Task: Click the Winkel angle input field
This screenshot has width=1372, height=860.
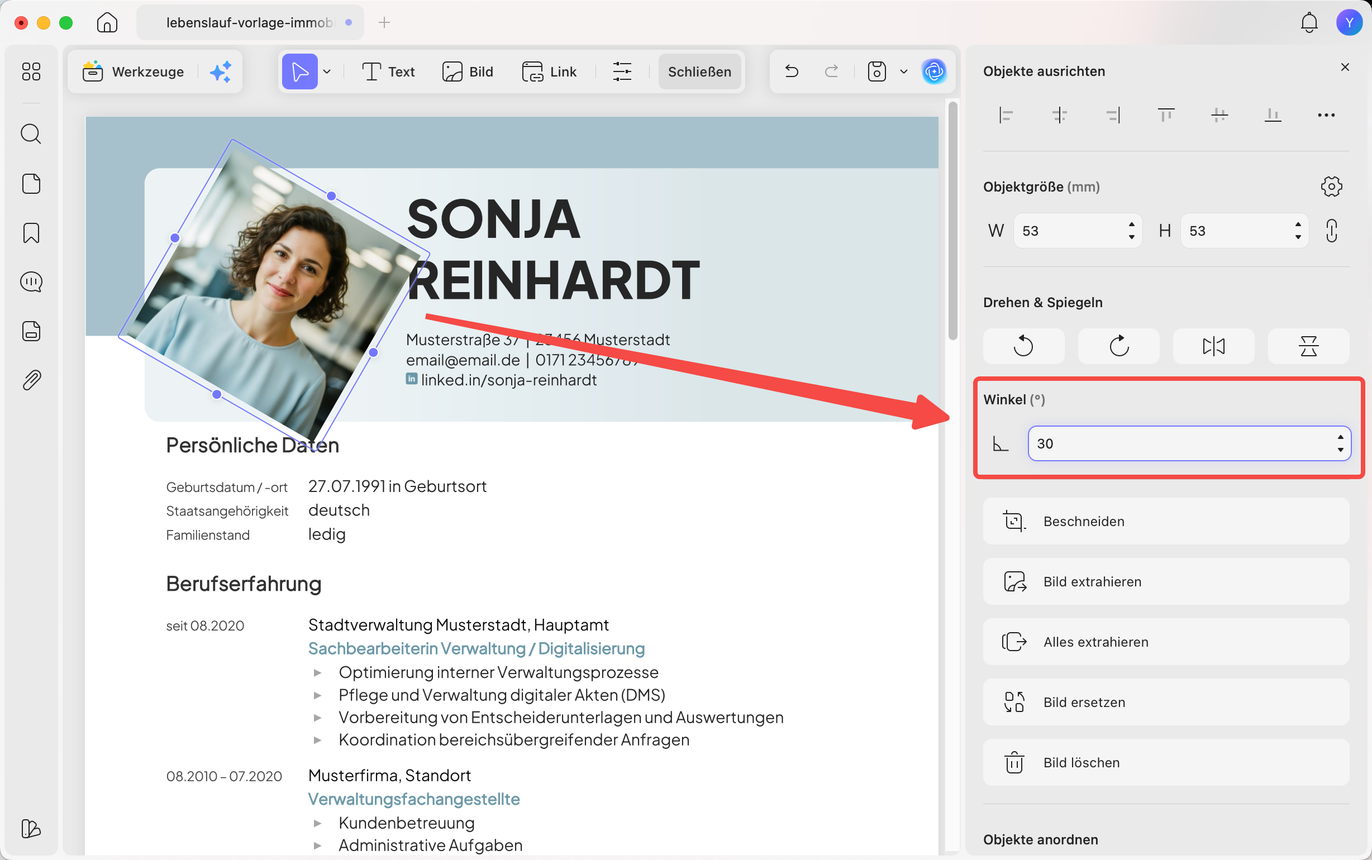Action: coord(1189,443)
